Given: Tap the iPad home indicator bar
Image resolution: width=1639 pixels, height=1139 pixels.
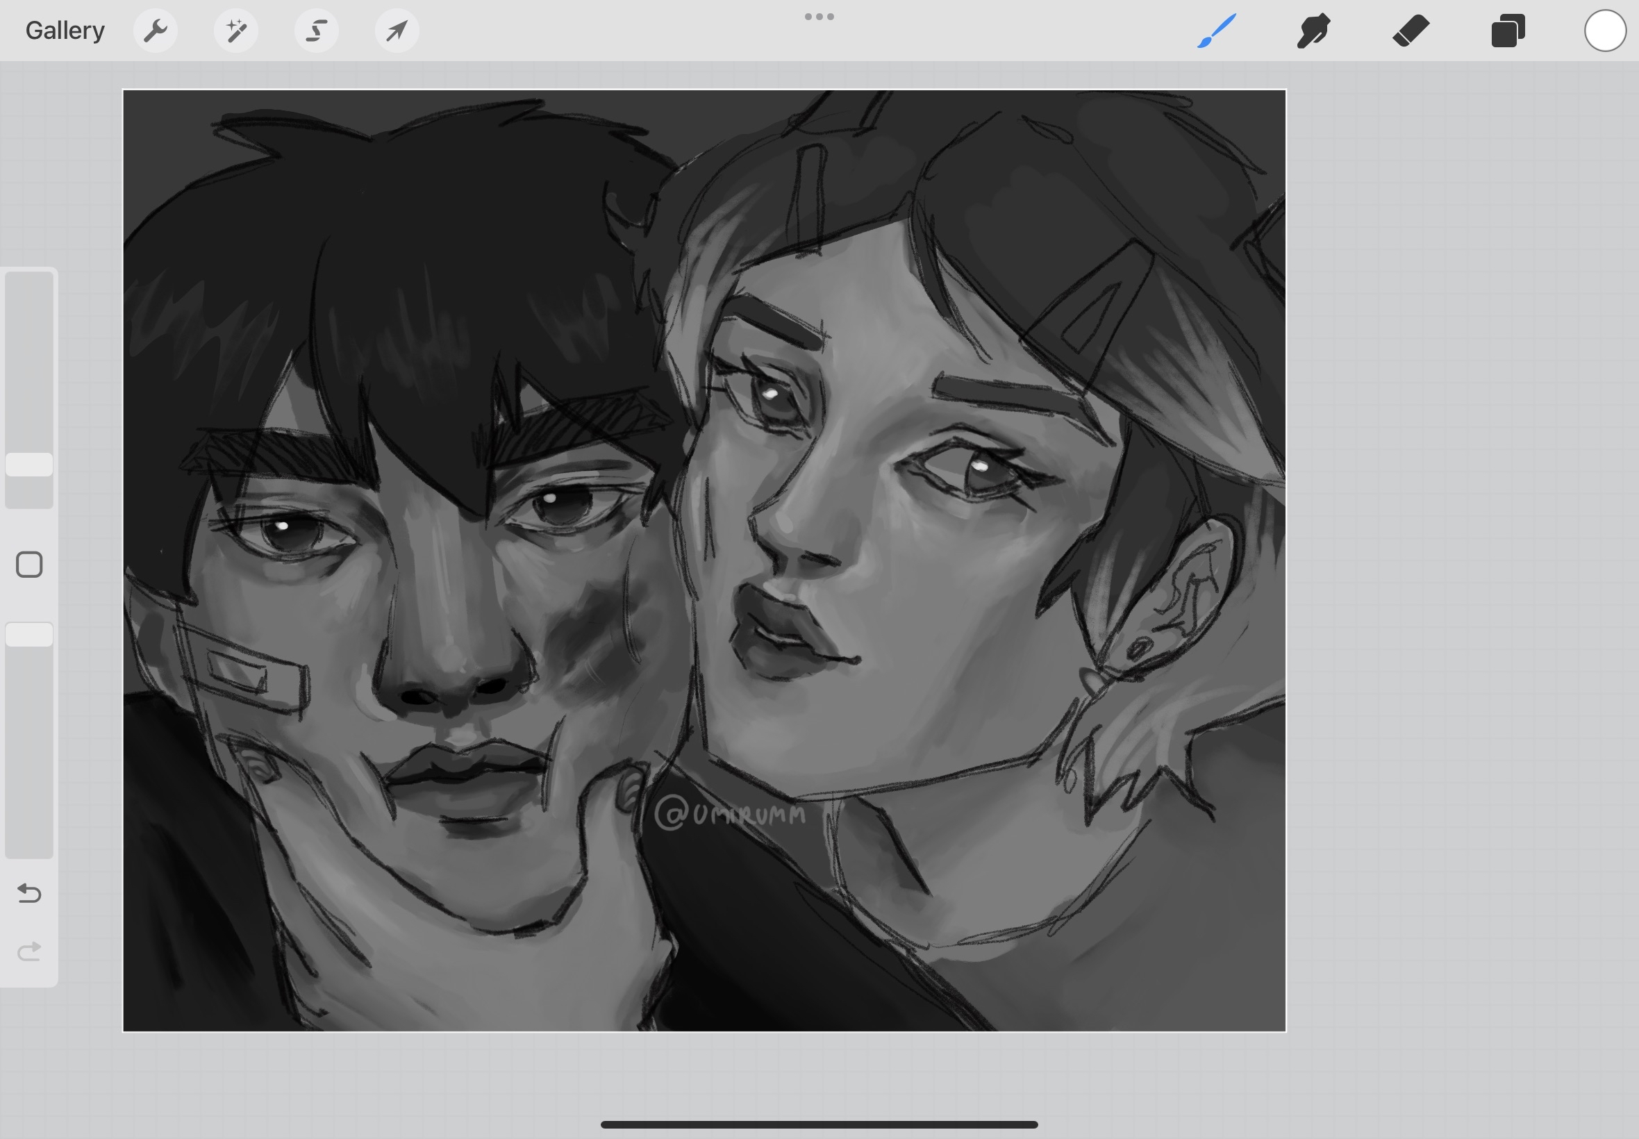Looking at the screenshot, I should pyautogui.click(x=819, y=1124).
